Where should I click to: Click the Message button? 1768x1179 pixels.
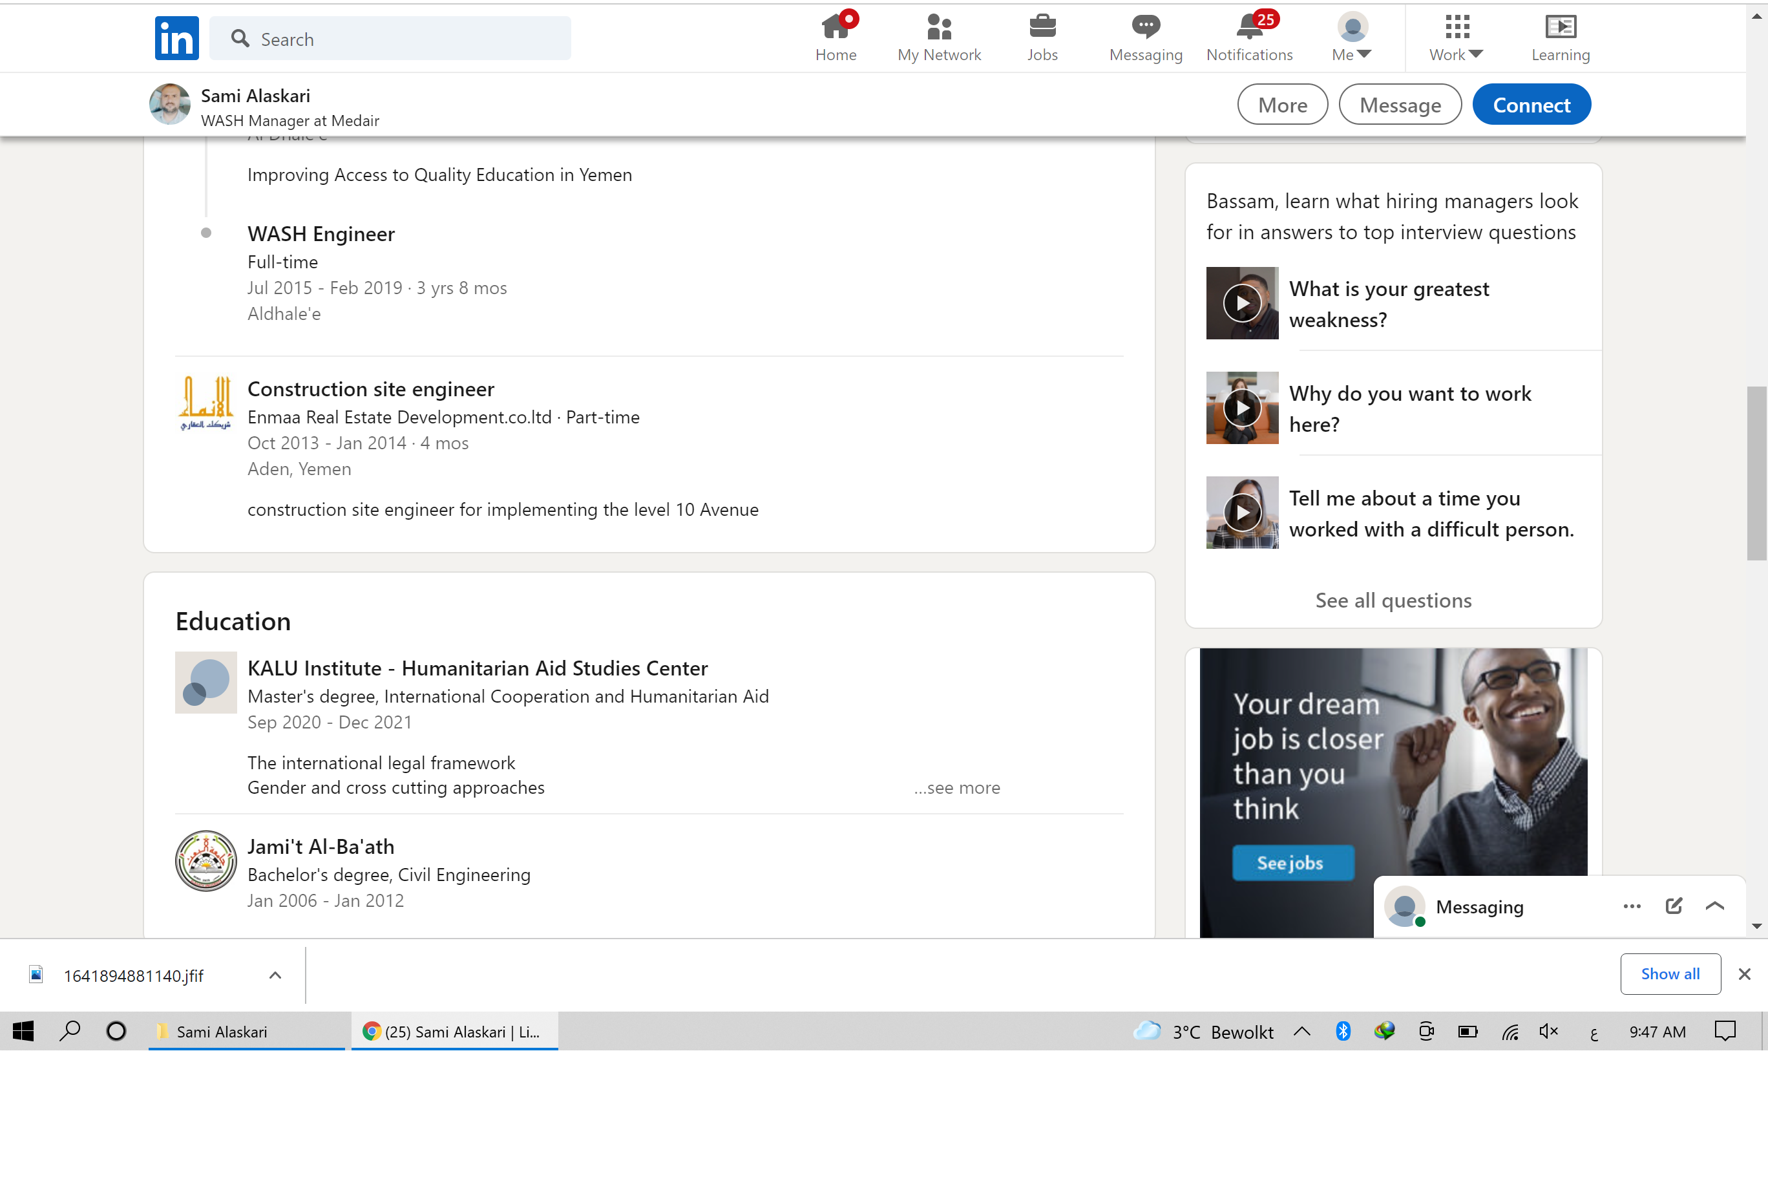tap(1400, 105)
